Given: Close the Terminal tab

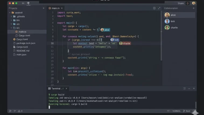Looking at the screenshot, I should coord(66,89).
